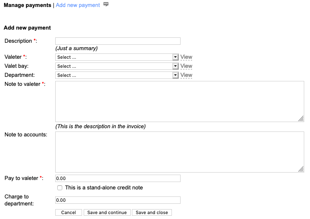The image size is (310, 219).
Task: Click inside Note to valeter textarea
Action: point(179,101)
